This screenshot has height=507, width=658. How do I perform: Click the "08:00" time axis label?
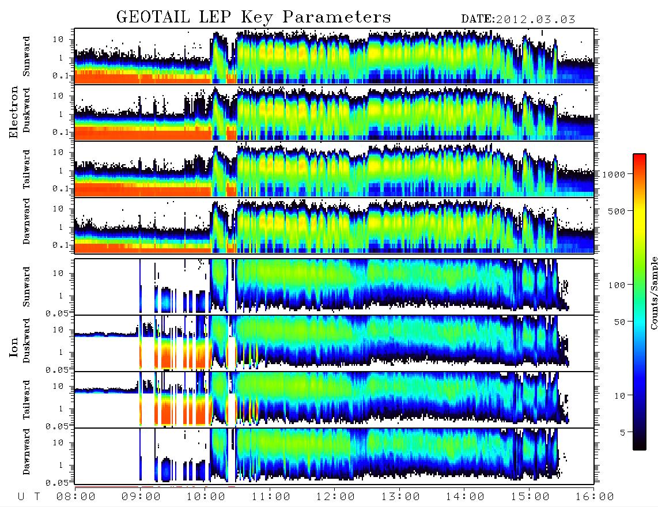point(76,497)
